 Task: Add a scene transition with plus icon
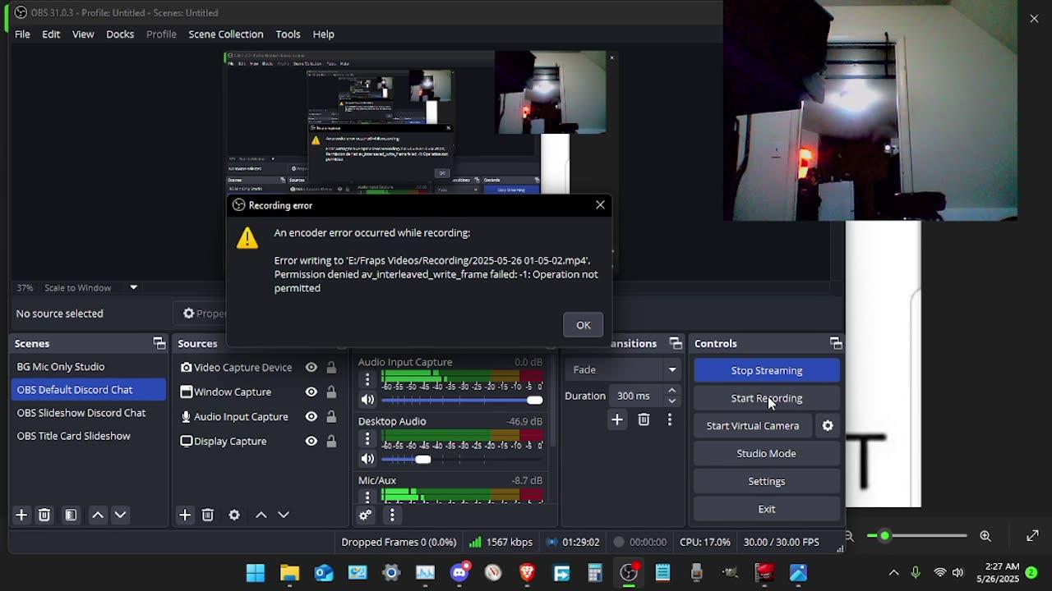[x=617, y=419]
